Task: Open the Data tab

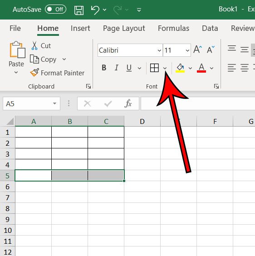Action: pos(210,28)
